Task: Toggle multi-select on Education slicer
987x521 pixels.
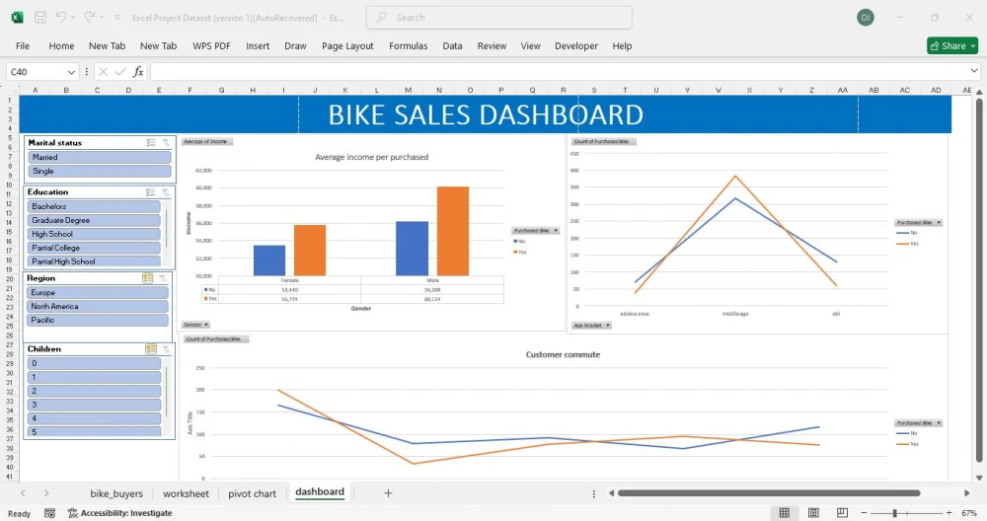Action: click(x=151, y=192)
